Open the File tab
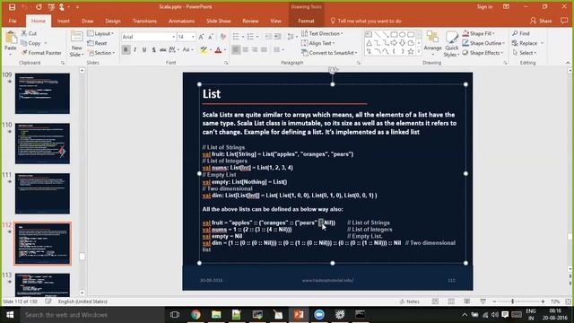Screen dimensions: 574x323 click(x=13, y=21)
